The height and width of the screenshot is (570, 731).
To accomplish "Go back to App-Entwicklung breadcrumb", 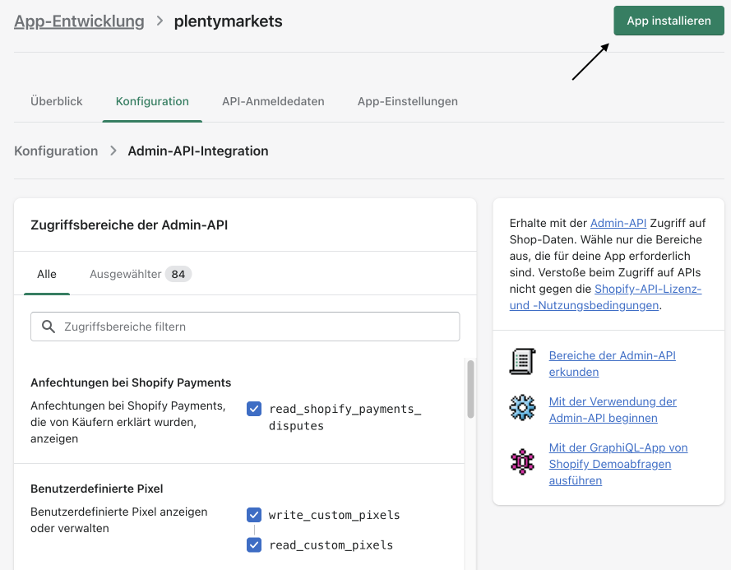I will pos(79,21).
